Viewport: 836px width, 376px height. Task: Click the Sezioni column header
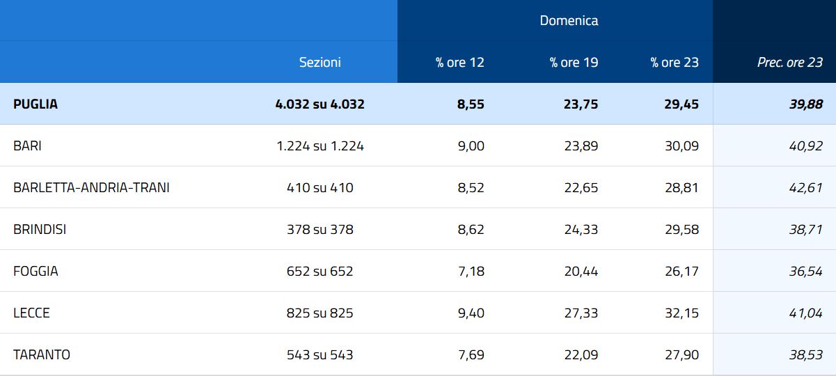pos(320,62)
